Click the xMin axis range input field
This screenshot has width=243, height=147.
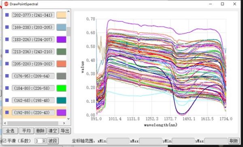pyautogui.click(x=118, y=141)
